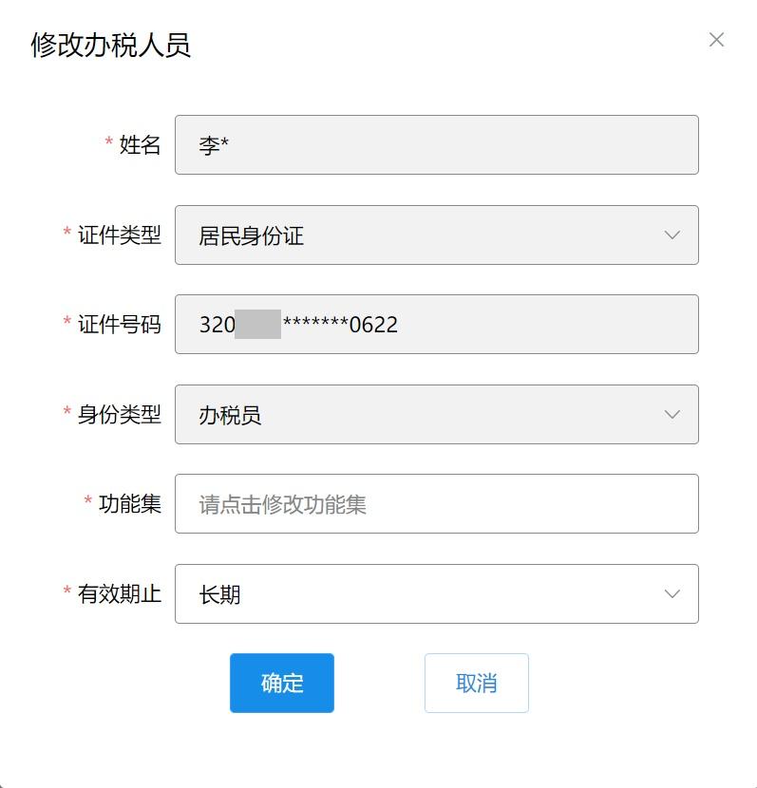The height and width of the screenshot is (788, 757).
Task: Click the 证件类型 field label
Action: click(x=120, y=235)
